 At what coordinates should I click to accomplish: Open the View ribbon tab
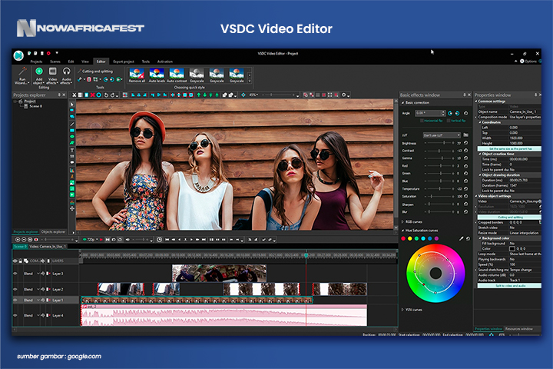coord(85,61)
